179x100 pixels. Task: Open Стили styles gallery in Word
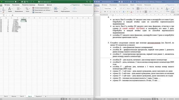pyautogui.click(x=168, y=10)
